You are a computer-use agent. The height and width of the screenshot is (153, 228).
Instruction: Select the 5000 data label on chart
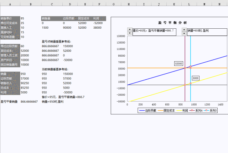pyautogui.click(x=196, y=78)
